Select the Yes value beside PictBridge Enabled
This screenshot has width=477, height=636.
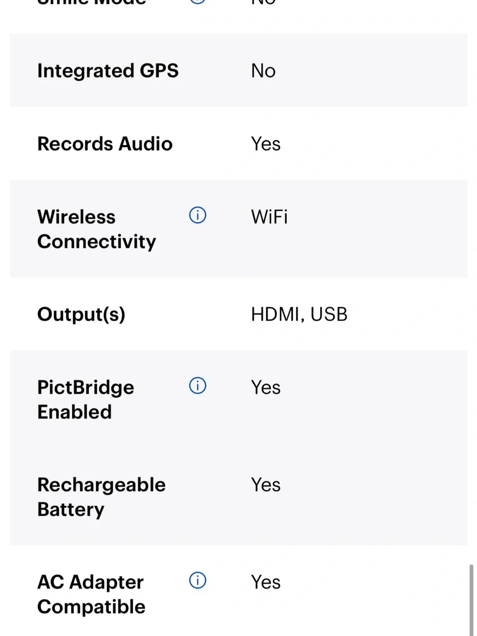[x=266, y=387]
